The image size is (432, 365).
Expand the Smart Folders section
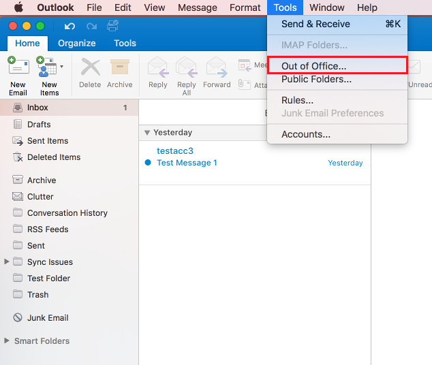[x=7, y=340]
